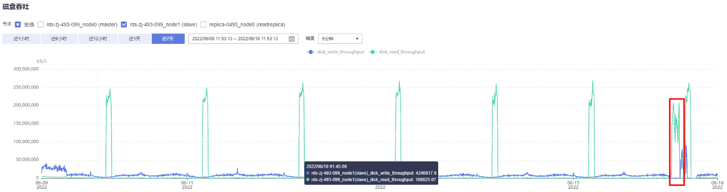Click the blue disk_write_throughput legend marker
This screenshot has height=192, width=727.
(x=311, y=52)
